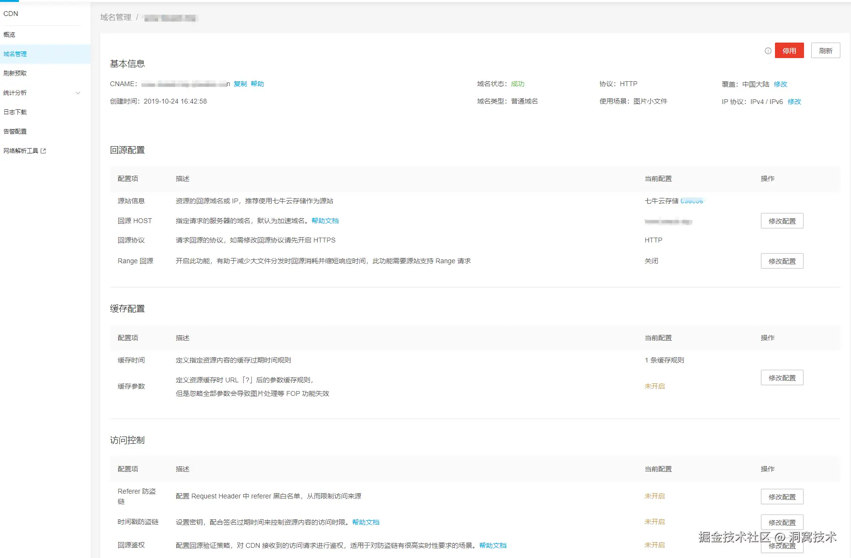851x558 pixels.
Task: Click 域名管理 in the breadcrumb
Action: 116,17
